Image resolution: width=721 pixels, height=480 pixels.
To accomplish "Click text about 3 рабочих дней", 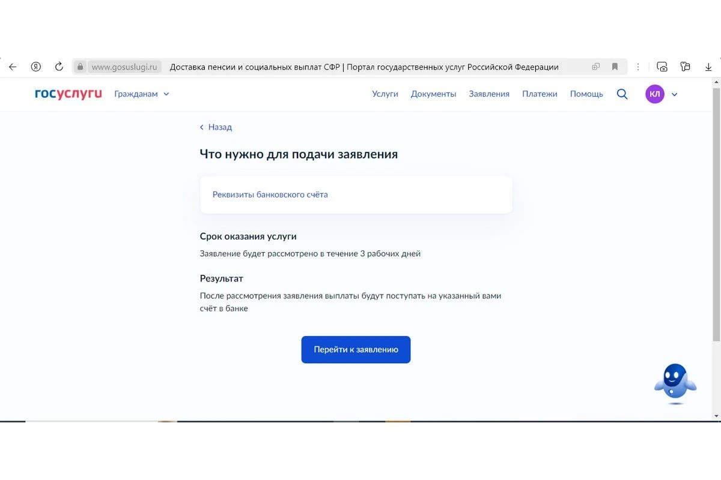I will pos(310,254).
